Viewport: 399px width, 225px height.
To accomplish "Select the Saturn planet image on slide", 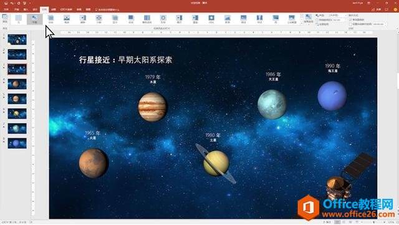I will pos(216,163).
